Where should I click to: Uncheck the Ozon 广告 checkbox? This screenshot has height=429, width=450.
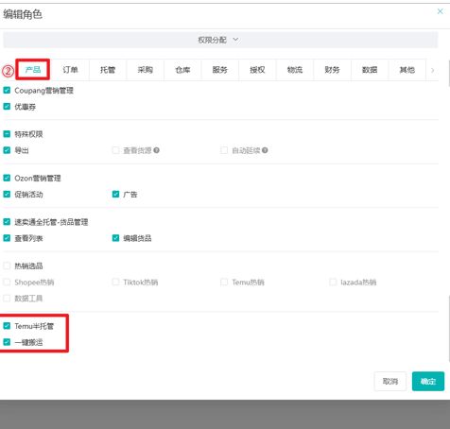pyautogui.click(x=115, y=194)
